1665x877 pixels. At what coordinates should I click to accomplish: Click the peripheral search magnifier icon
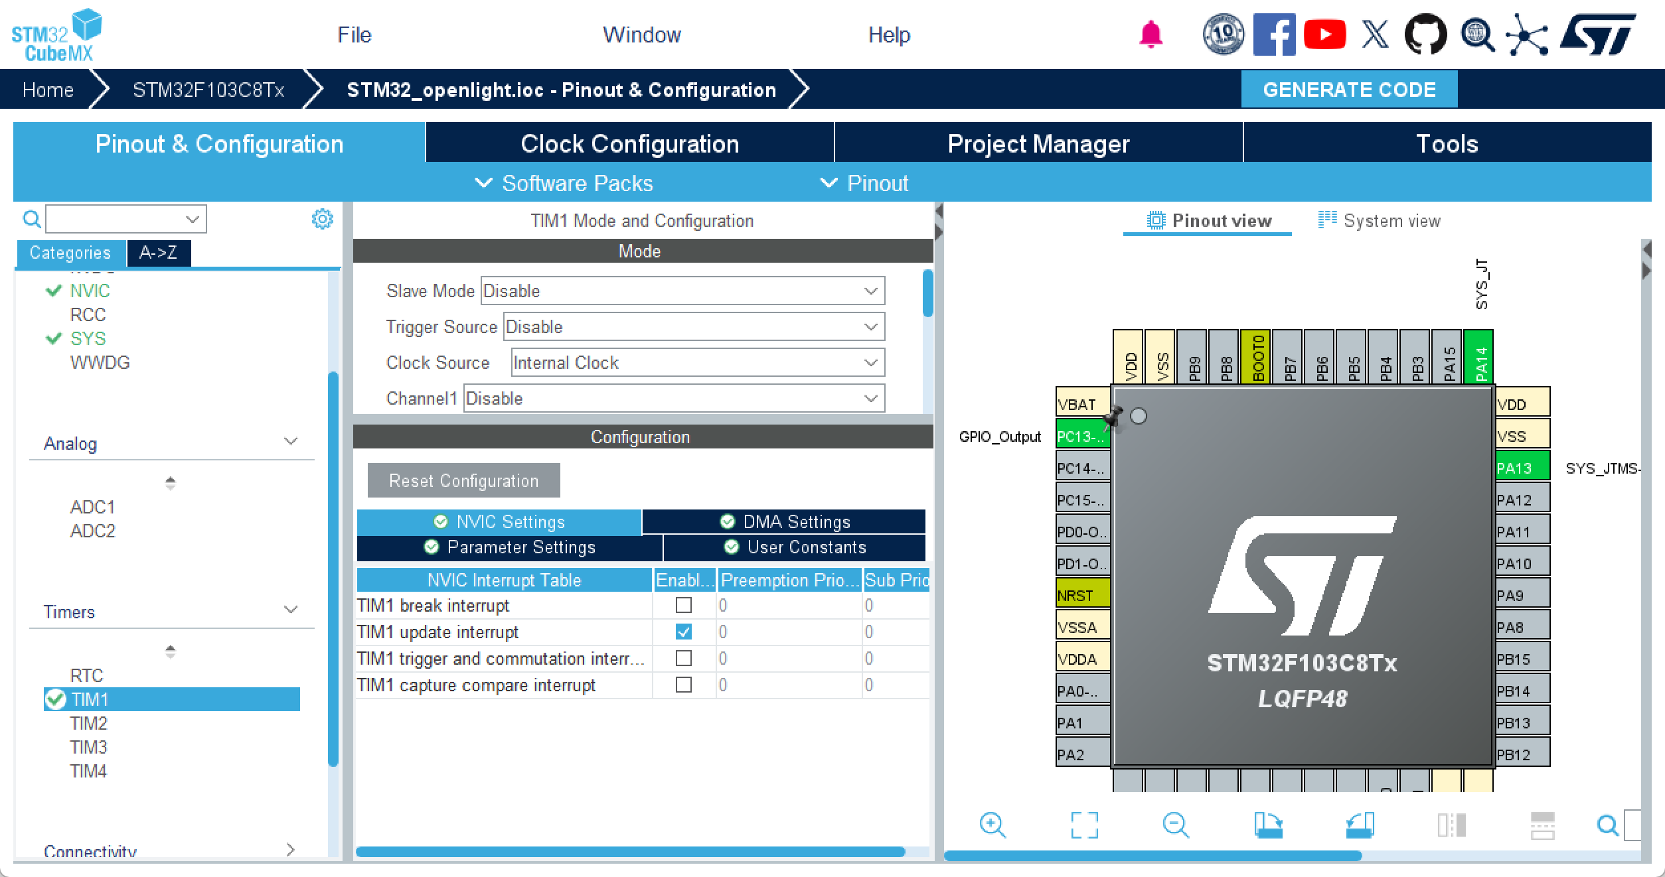coord(31,219)
